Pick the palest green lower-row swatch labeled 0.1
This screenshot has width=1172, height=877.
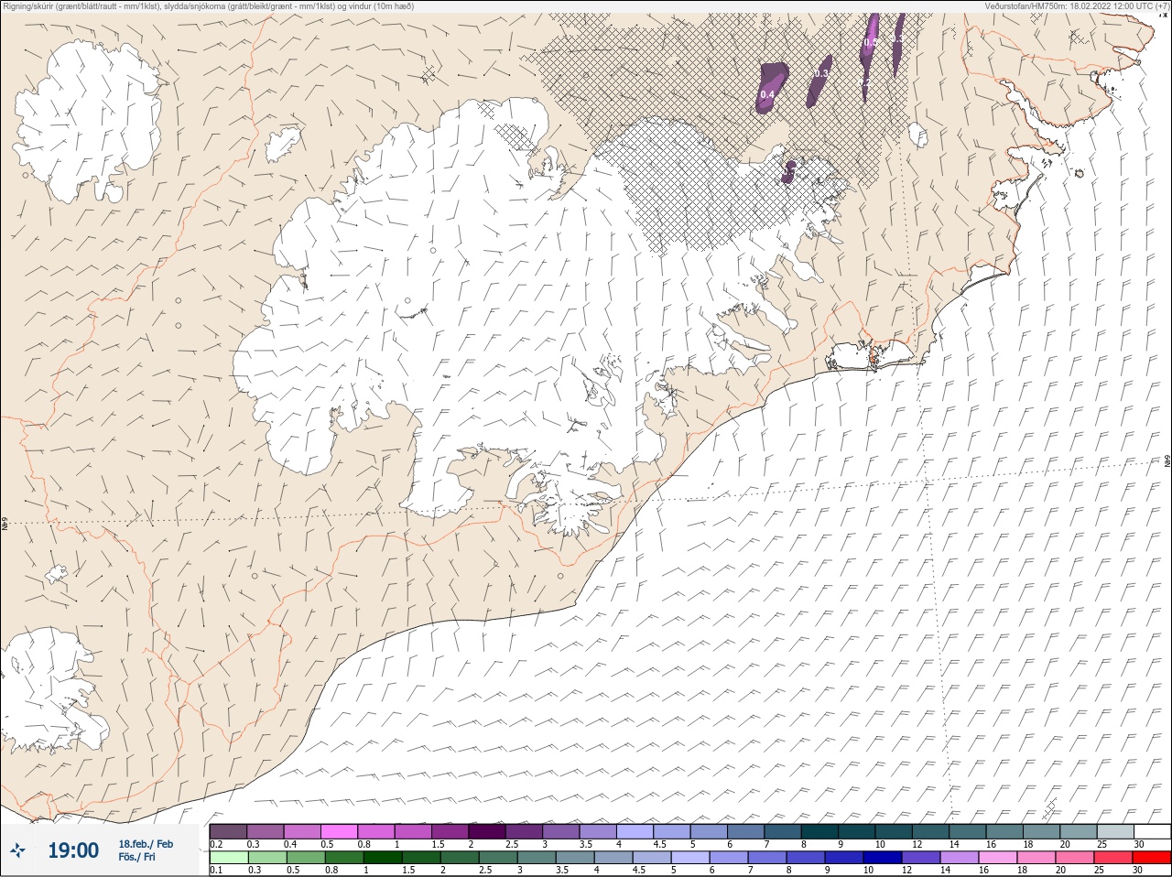[229, 859]
